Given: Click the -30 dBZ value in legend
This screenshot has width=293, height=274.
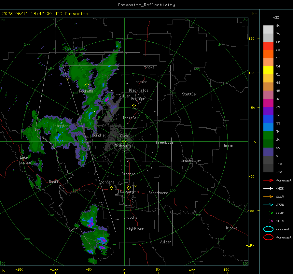Looking at the screenshot, I should 279,172.
